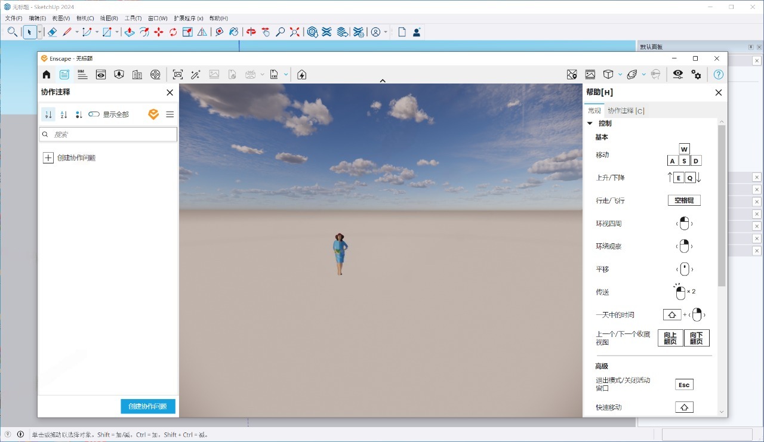Select the SketchUp Pan hand tool
The height and width of the screenshot is (442, 764).
click(x=266, y=32)
